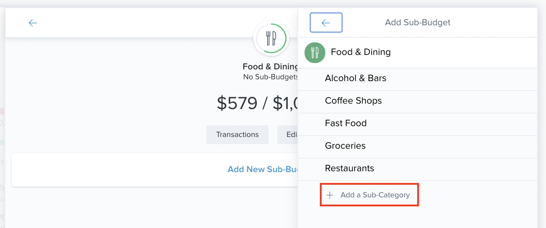Click the $579 budget amount text
The height and width of the screenshot is (228, 546).
(237, 103)
